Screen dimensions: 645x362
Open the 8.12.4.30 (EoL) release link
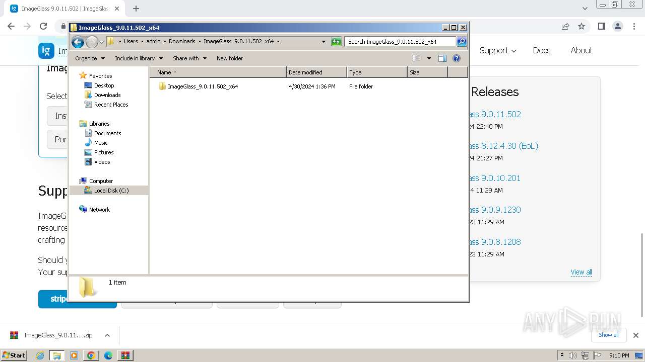[x=503, y=146]
